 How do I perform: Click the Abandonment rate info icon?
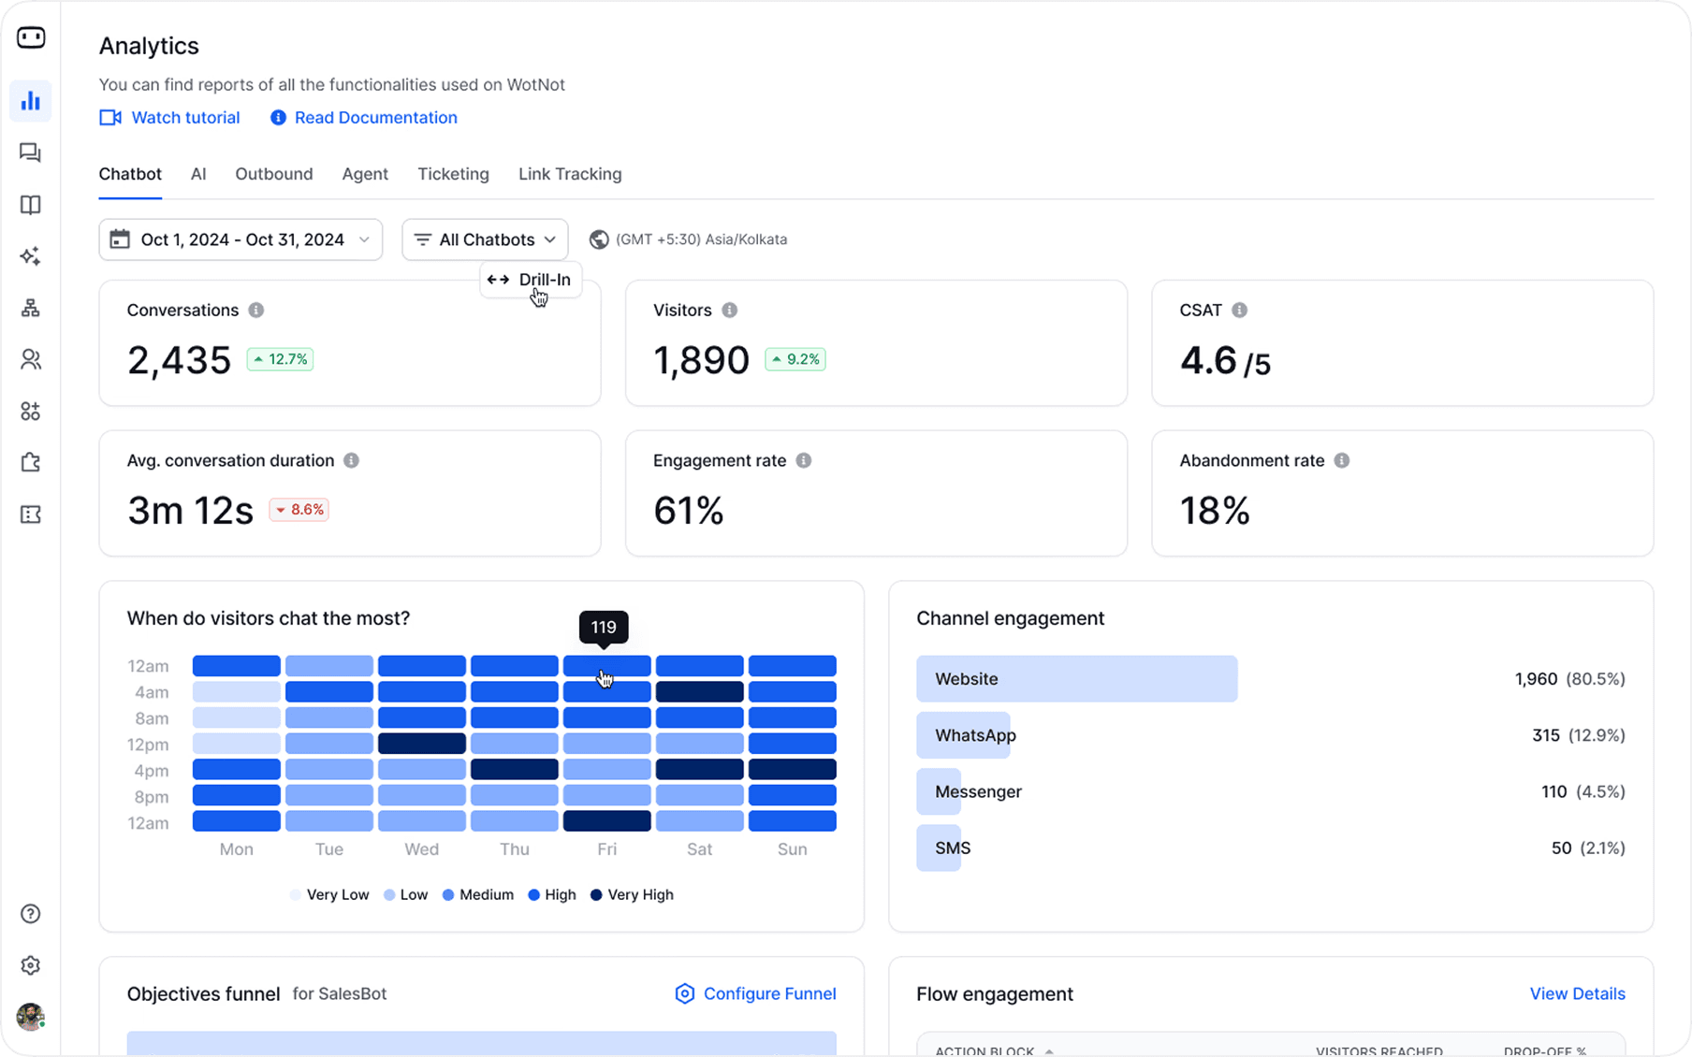point(1341,460)
